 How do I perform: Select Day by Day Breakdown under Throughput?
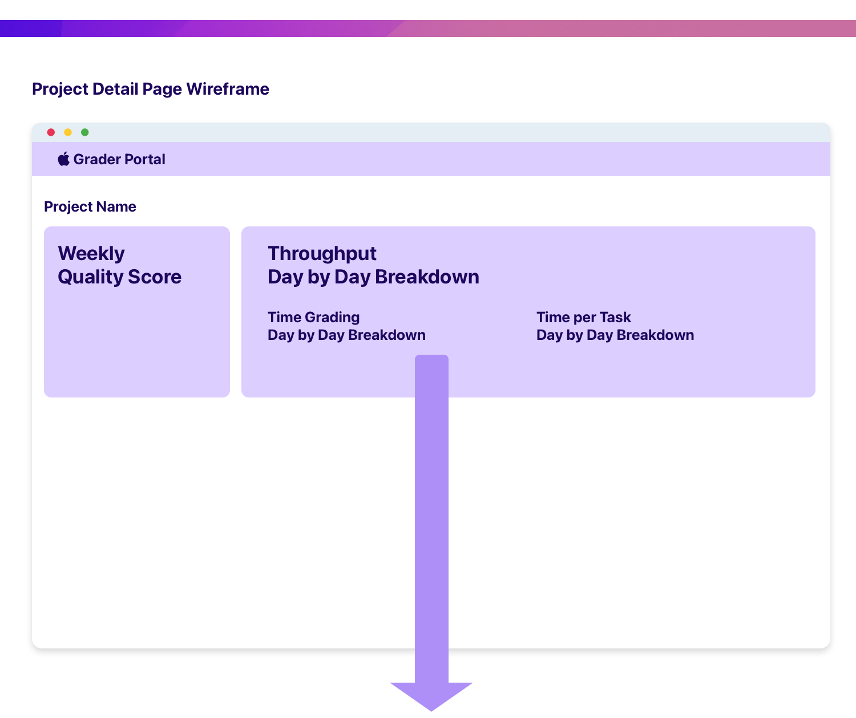(373, 277)
